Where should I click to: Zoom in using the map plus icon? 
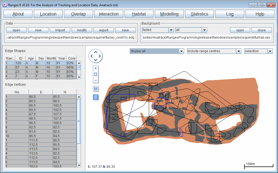[96, 68]
